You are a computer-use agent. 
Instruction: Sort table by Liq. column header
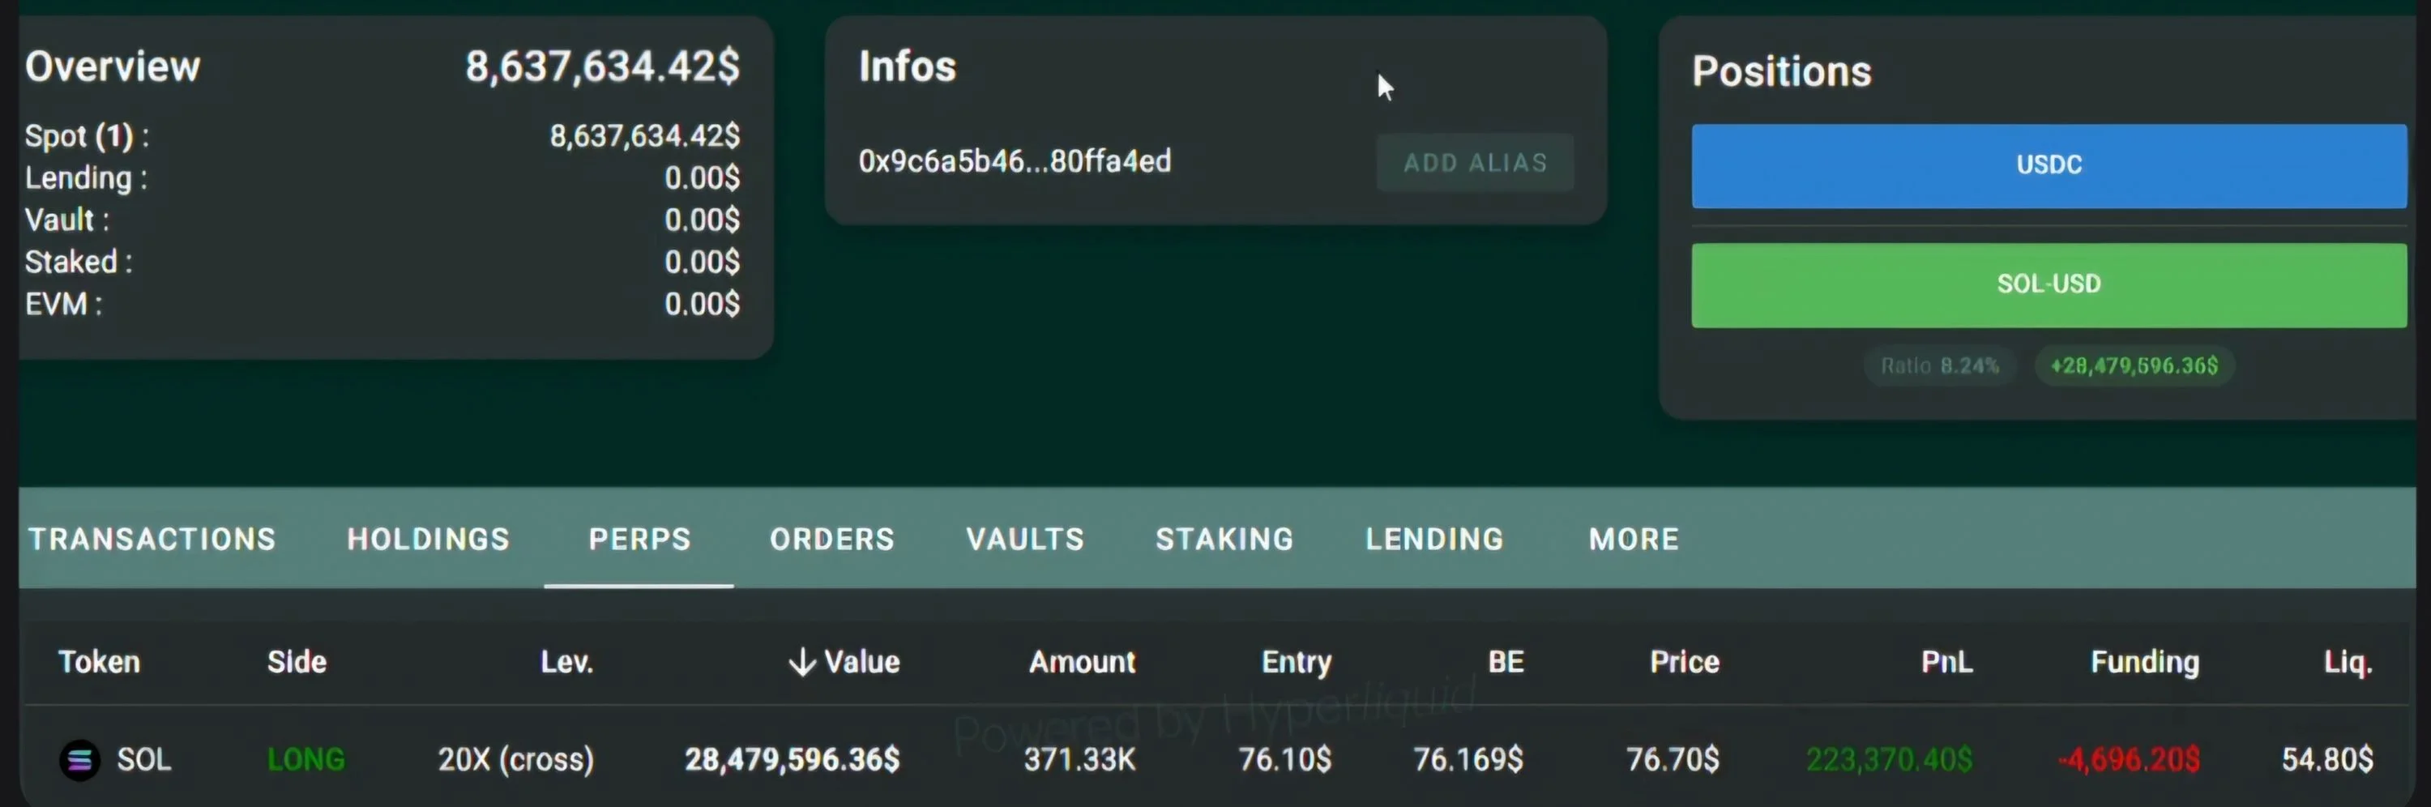point(2348,662)
